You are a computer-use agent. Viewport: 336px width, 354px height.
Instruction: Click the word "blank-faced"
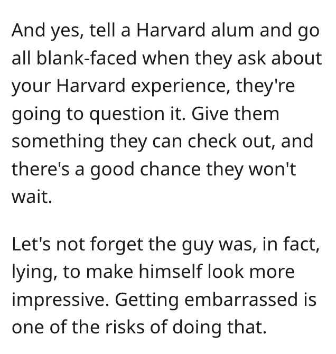point(87,58)
